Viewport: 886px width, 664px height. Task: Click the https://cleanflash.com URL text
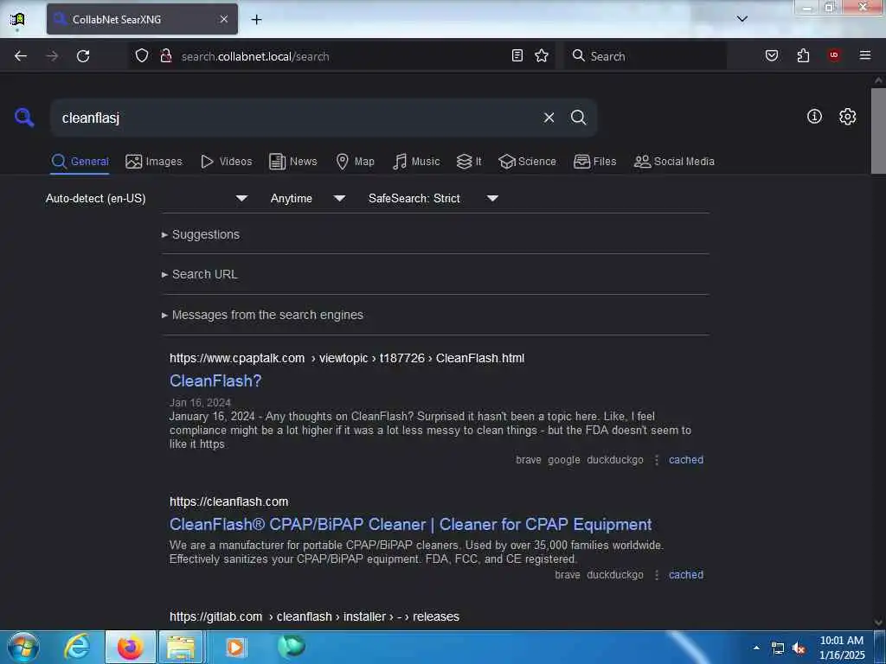[x=228, y=501]
